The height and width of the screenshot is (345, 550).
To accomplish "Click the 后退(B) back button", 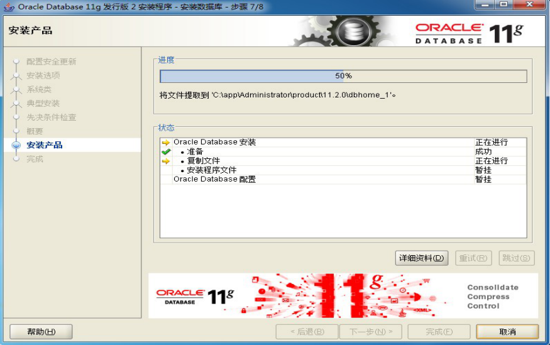I will [307, 332].
